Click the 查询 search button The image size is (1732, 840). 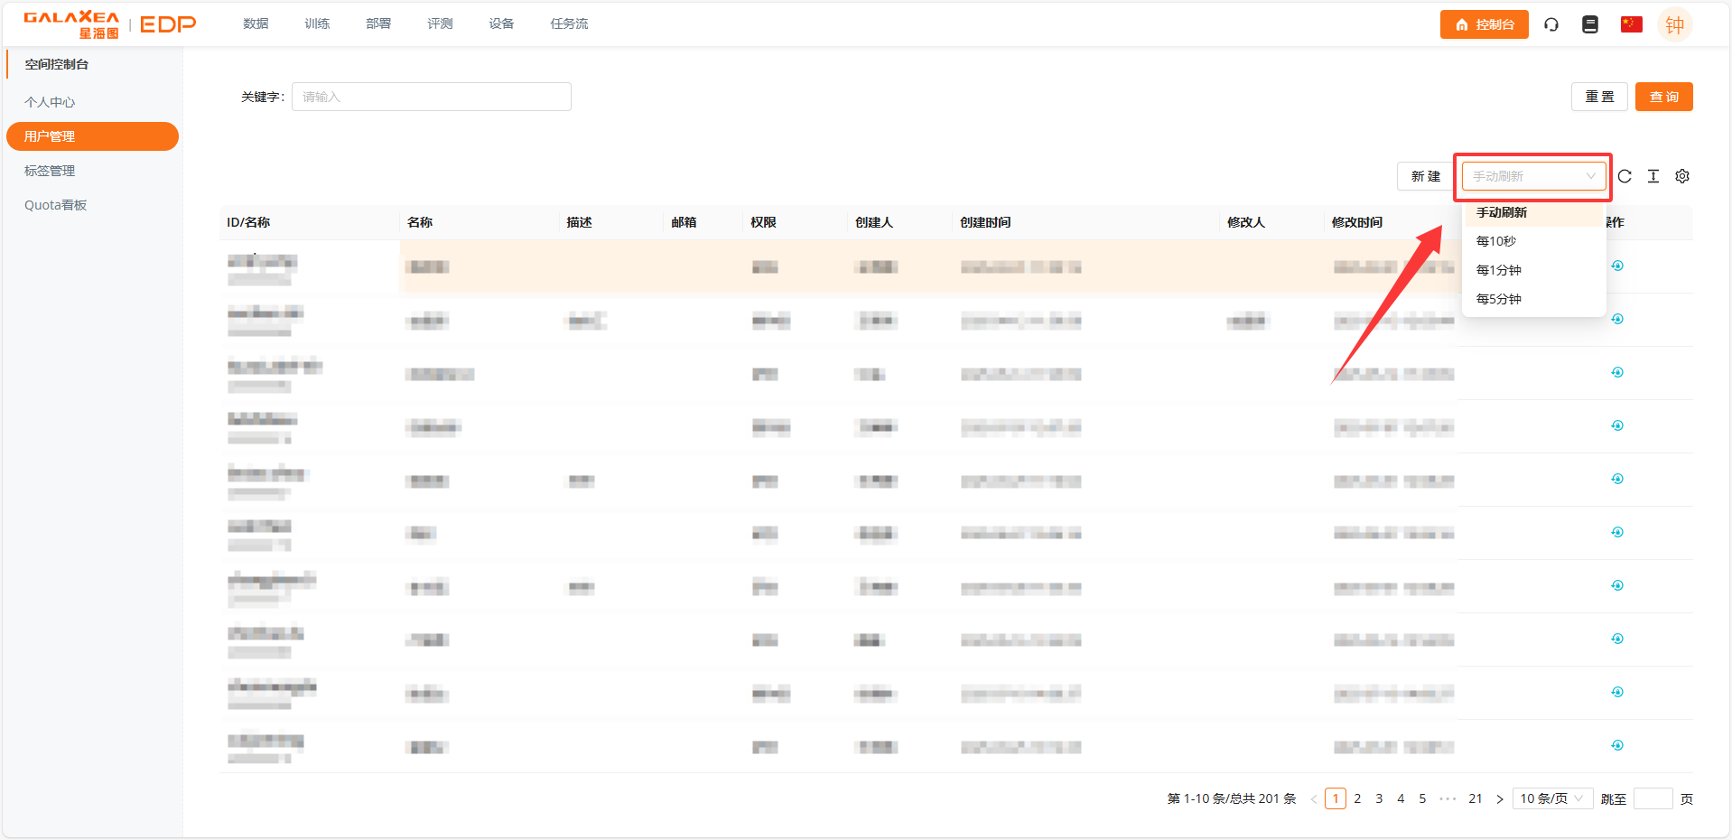pos(1663,97)
